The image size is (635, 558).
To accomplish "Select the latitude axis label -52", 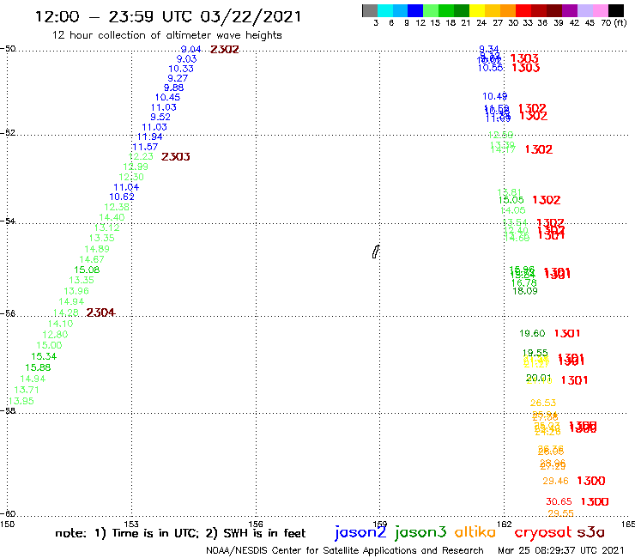I will 8,133.
